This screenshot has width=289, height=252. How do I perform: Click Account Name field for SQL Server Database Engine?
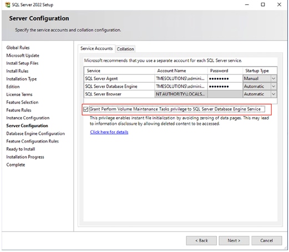181,87
